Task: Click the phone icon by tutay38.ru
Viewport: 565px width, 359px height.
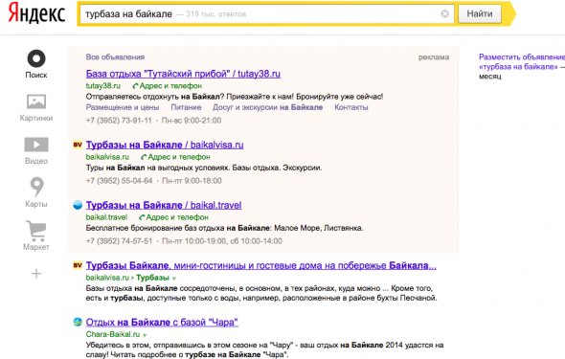Action: coord(135,86)
